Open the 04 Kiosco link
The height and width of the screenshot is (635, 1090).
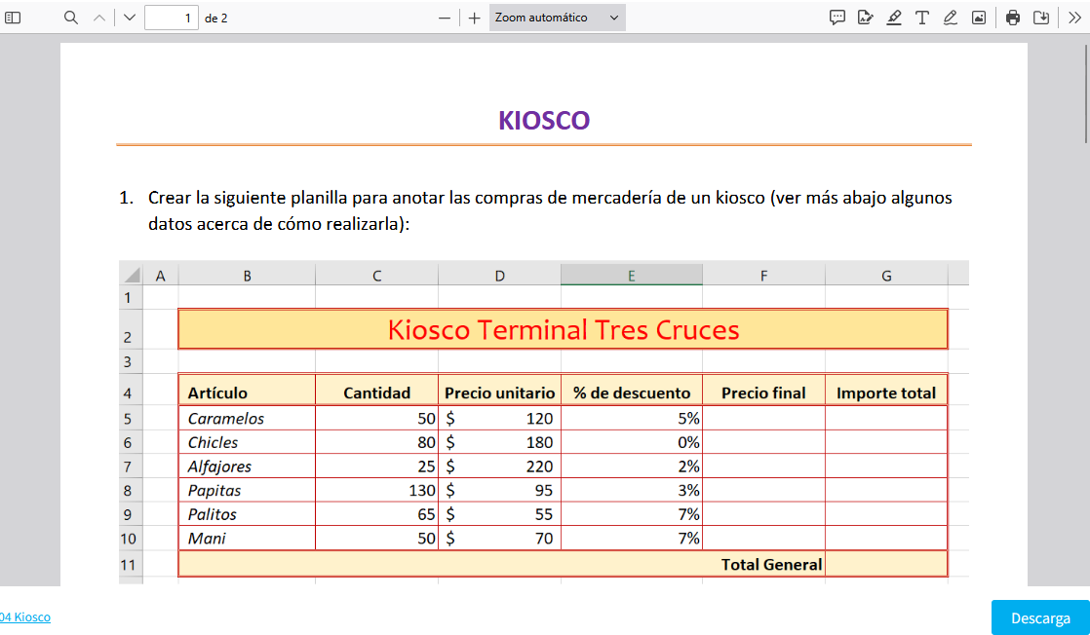coord(25,616)
